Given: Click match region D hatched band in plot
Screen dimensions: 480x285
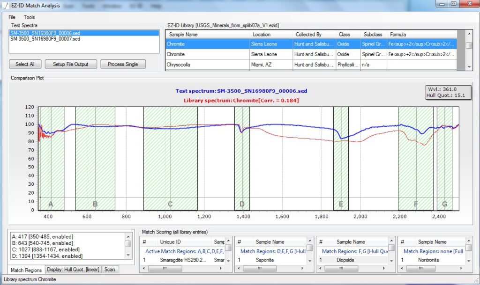Looking at the screenshot, I should point(242,159).
